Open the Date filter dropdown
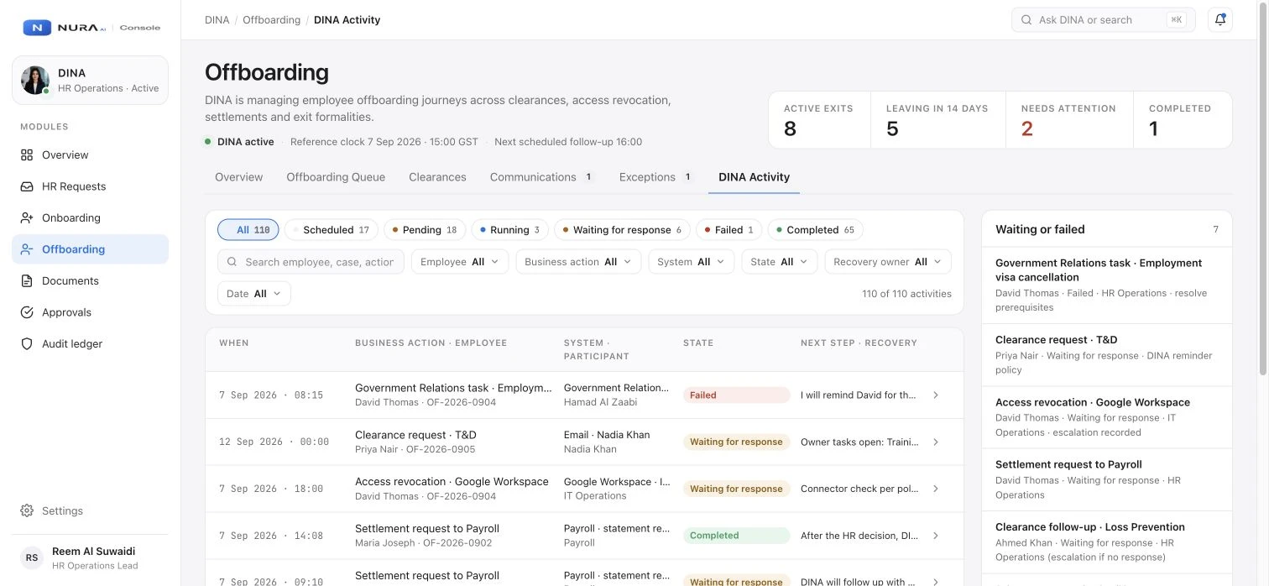 [254, 294]
